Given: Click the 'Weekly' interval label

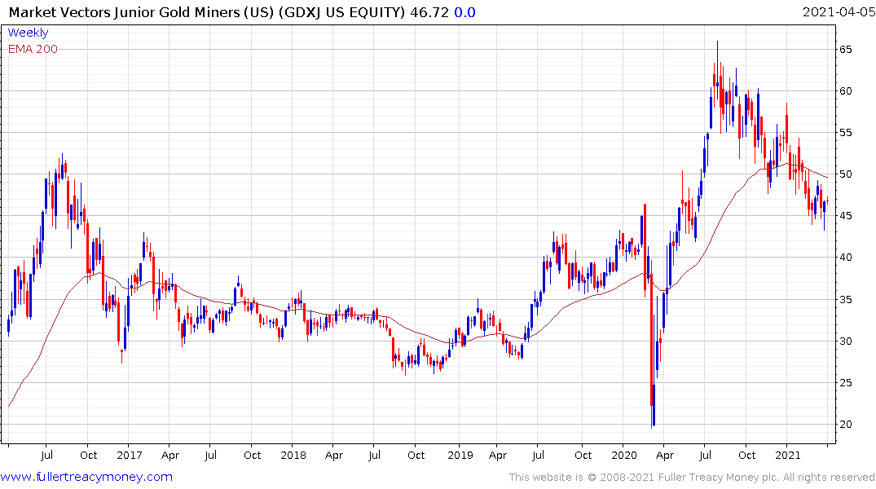Looking at the screenshot, I should click(x=28, y=33).
